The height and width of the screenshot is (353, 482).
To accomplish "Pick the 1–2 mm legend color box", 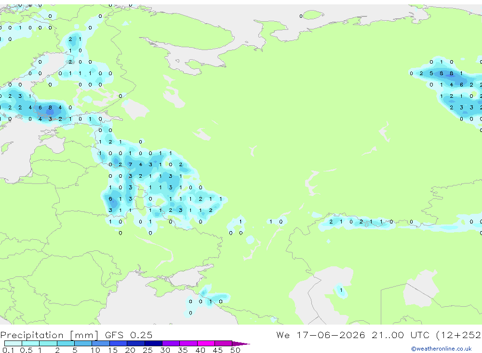I will click(48, 343).
